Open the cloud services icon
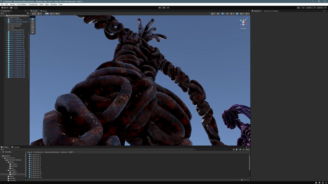The image size is (328, 184). (x=11, y=8)
